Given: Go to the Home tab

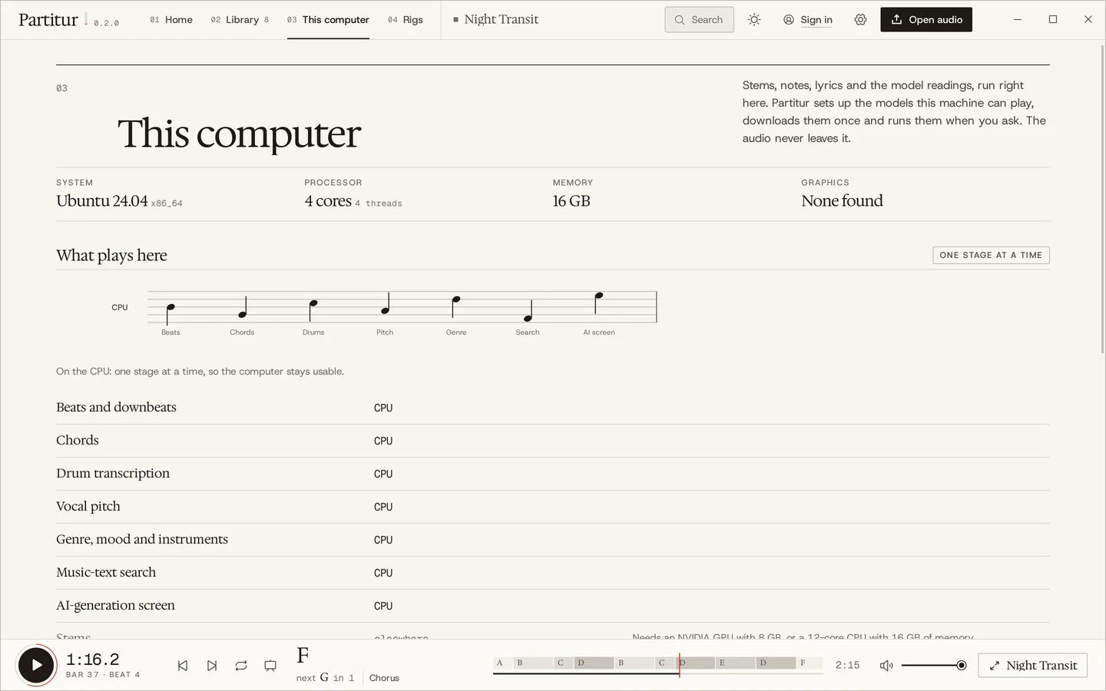Looking at the screenshot, I should (171, 20).
